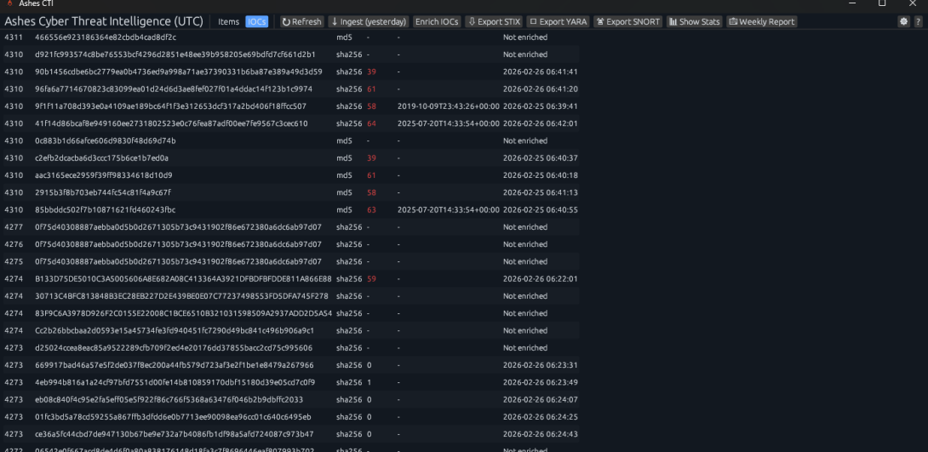The height and width of the screenshot is (452, 928).
Task: Select hash starting Cc2b26bbcbaa2d05
Action: coord(175,331)
